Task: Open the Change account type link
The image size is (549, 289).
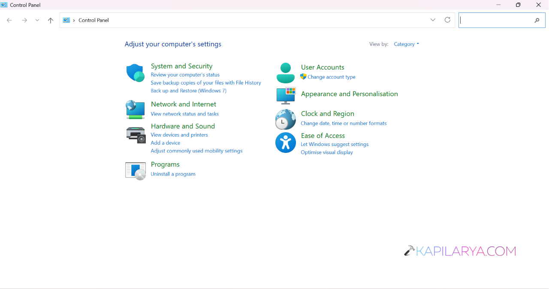Action: point(332,77)
